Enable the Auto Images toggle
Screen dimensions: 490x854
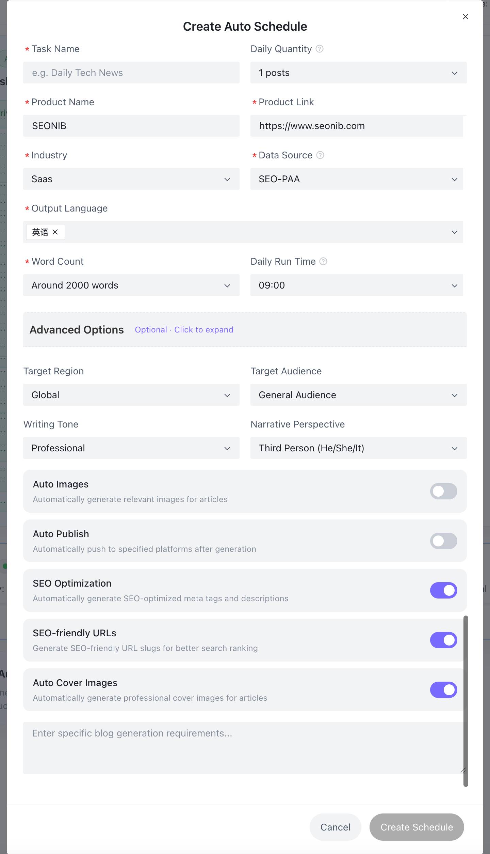click(x=443, y=491)
